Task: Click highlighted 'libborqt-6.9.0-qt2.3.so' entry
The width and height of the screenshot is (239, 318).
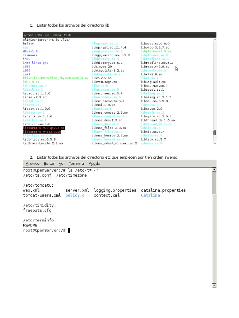Action: [44, 128]
